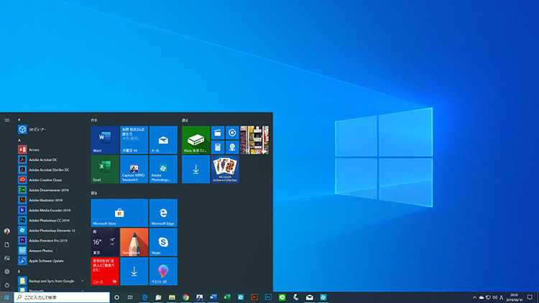The height and width of the screenshot is (303, 539).
Task: Launch Excel from the tile grid
Action: click(104, 169)
